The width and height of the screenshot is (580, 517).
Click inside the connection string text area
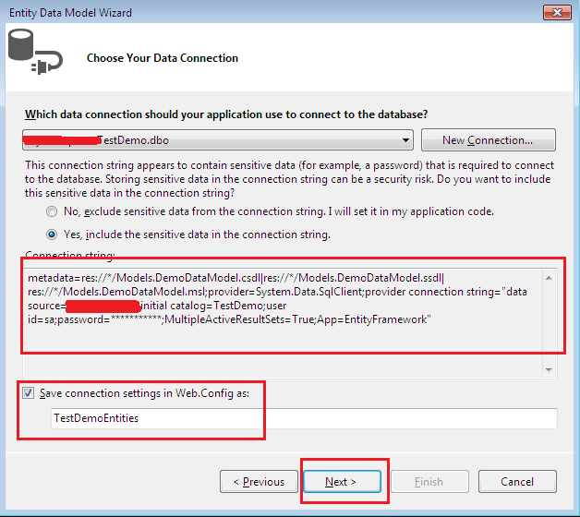point(283,322)
